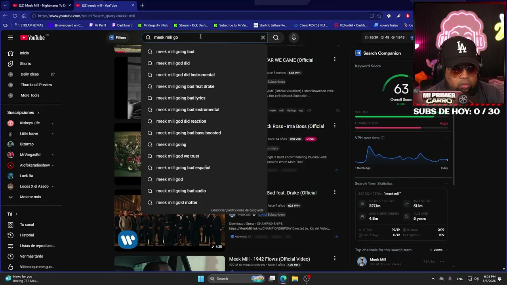Open the vidIQ Filters button
Viewport: 507px width, 285px height.
tap(118, 38)
